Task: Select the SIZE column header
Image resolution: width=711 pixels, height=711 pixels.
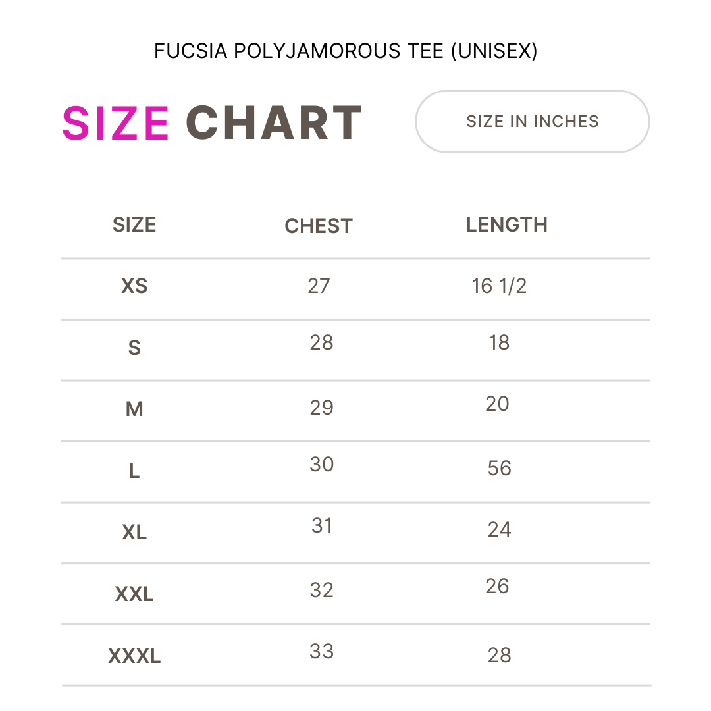Action: tap(134, 225)
